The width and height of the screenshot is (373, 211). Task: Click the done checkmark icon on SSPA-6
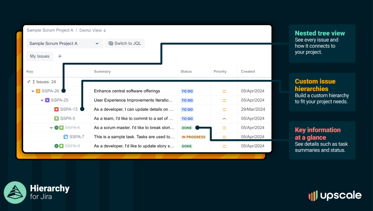(x=56, y=128)
